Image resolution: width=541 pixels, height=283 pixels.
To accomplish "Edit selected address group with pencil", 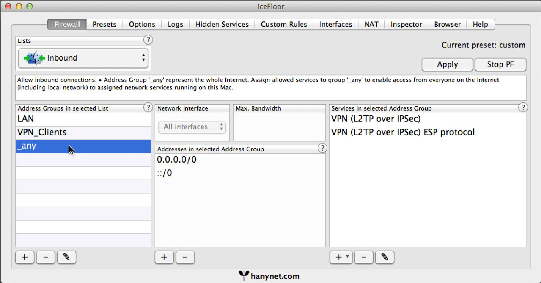I will coord(66,257).
